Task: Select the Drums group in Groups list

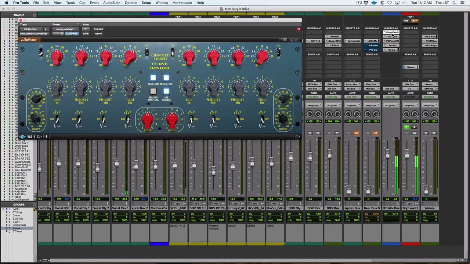Action: click(16, 228)
